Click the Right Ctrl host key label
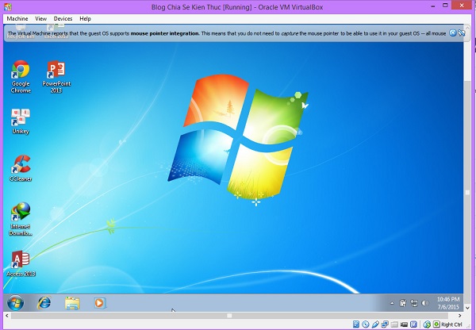 coord(451,324)
